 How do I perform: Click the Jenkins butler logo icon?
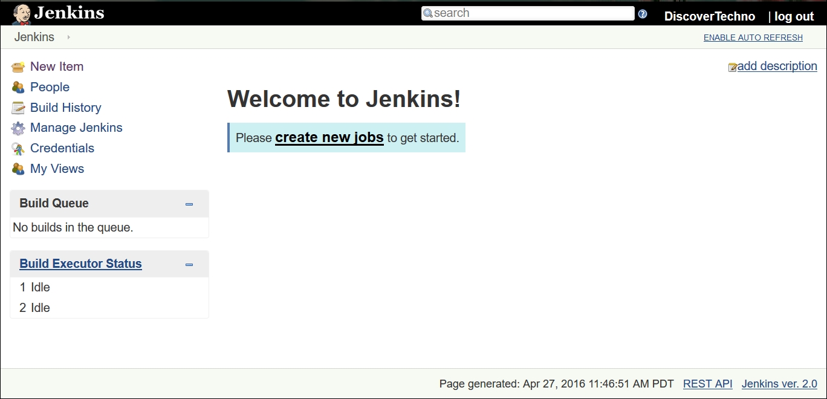click(22, 14)
